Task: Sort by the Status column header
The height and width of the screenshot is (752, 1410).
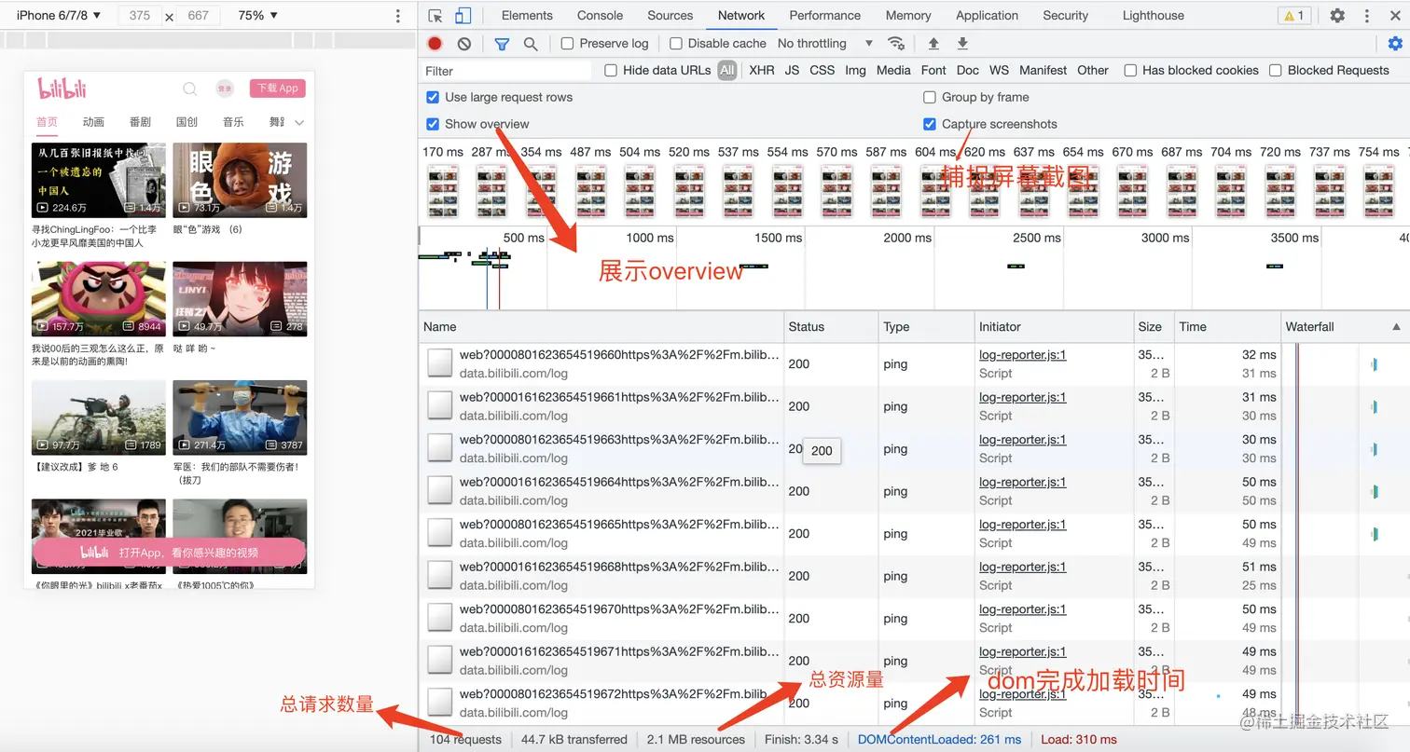Action: click(x=832, y=327)
